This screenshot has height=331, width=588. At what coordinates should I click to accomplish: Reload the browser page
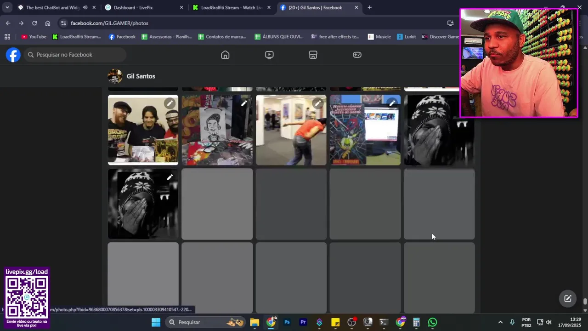(x=34, y=23)
